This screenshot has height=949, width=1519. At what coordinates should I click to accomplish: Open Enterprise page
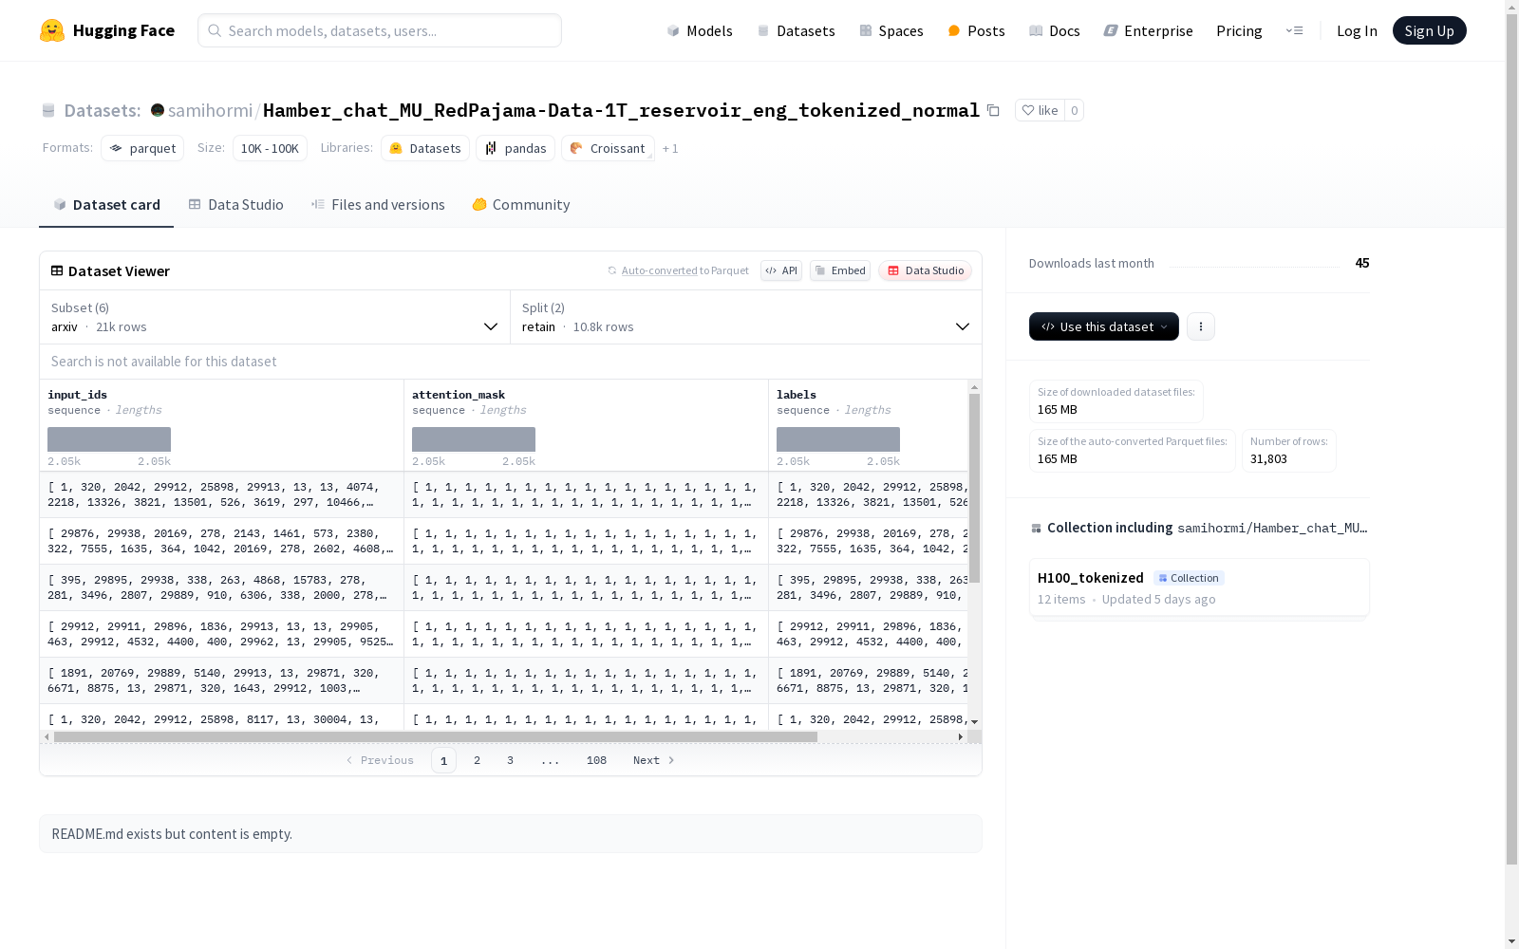coord(1148,30)
